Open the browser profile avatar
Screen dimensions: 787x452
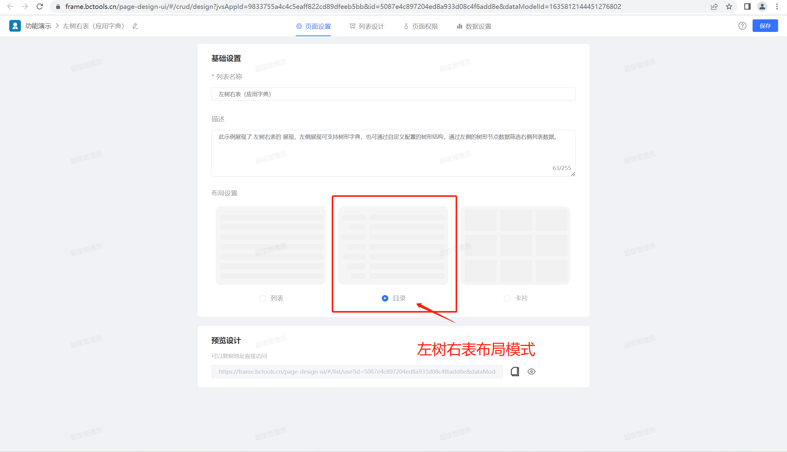762,6
